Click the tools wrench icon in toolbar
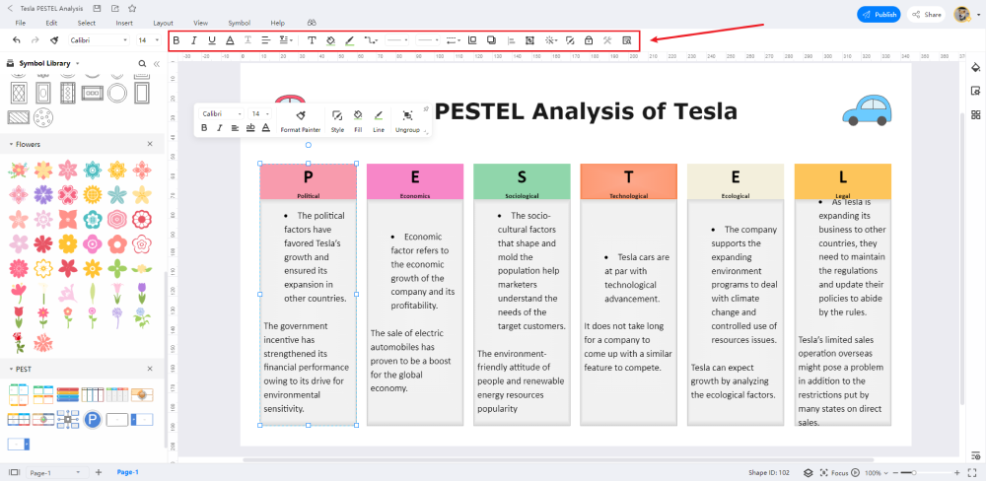The width and height of the screenshot is (986, 482). [x=607, y=40]
